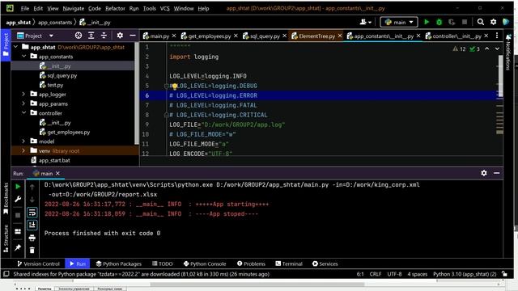
Task: Toggle soft-wrap in Run console
Action: click(32, 213)
